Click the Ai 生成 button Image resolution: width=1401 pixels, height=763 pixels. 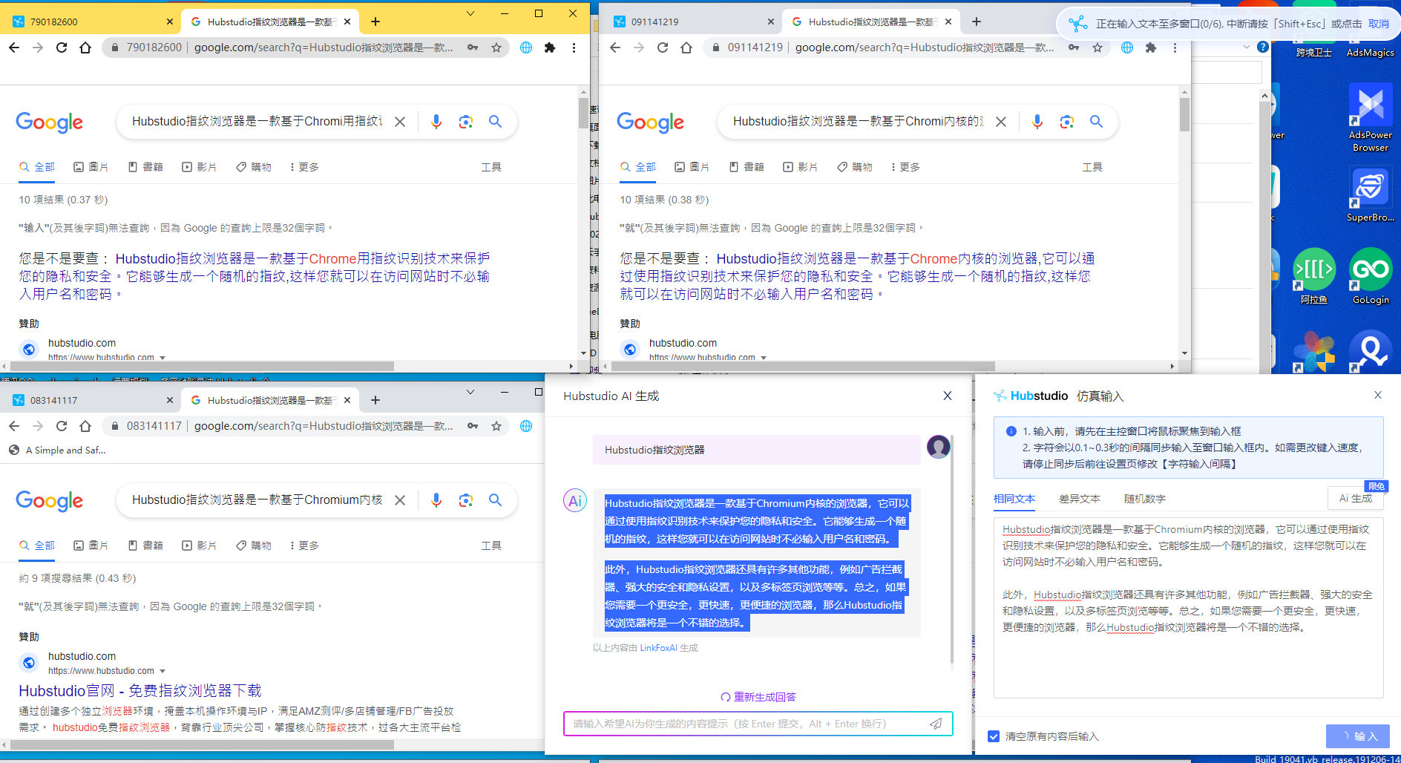[x=1355, y=498]
